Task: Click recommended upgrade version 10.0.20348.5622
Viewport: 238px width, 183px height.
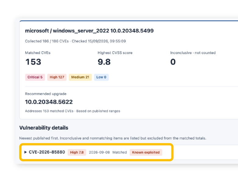Action: [49, 102]
